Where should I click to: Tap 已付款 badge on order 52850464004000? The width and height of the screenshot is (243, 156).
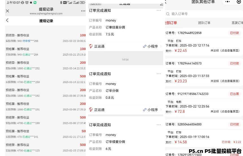click(234, 124)
